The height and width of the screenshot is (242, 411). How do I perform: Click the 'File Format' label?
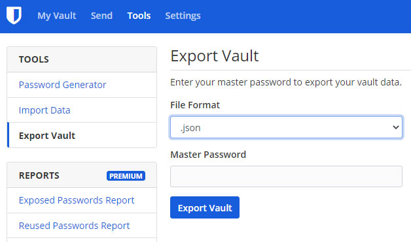195,105
